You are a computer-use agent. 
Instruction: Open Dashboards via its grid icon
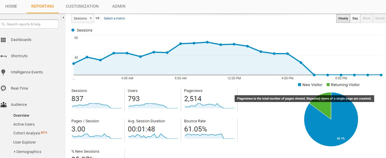(4, 40)
